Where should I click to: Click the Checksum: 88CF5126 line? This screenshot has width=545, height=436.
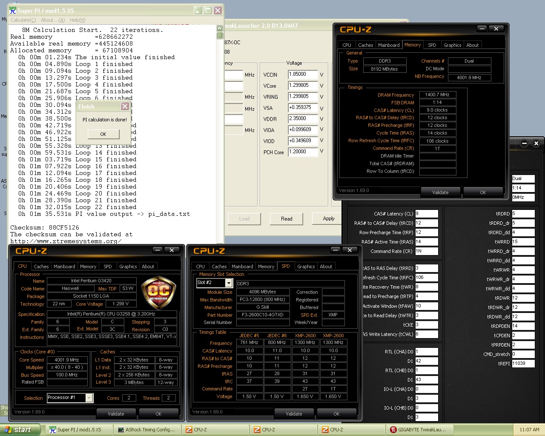pyautogui.click(x=45, y=228)
